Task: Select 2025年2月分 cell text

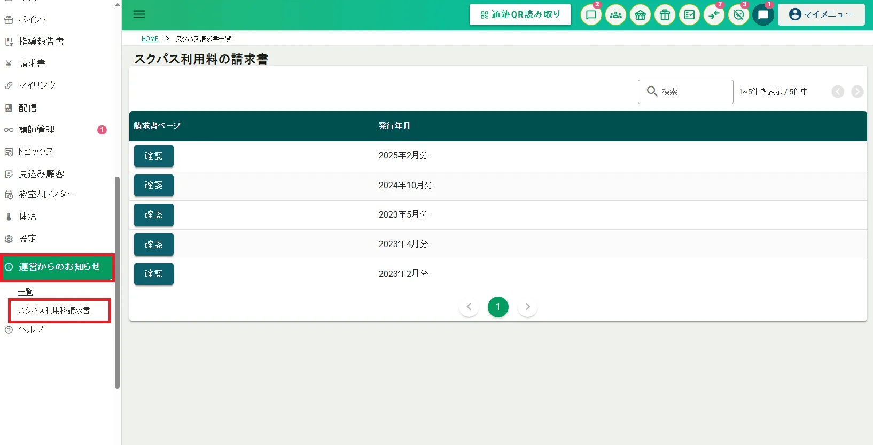Action: [403, 156]
